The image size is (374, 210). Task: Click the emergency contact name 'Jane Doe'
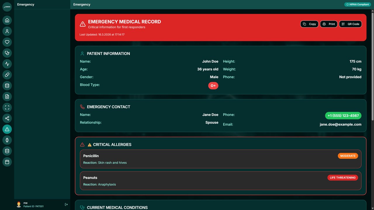(x=210, y=115)
